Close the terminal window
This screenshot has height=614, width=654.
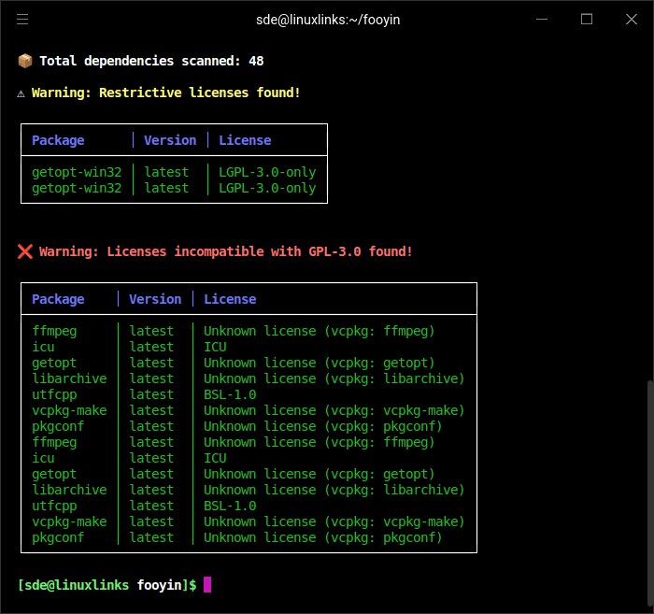pyautogui.click(x=631, y=19)
